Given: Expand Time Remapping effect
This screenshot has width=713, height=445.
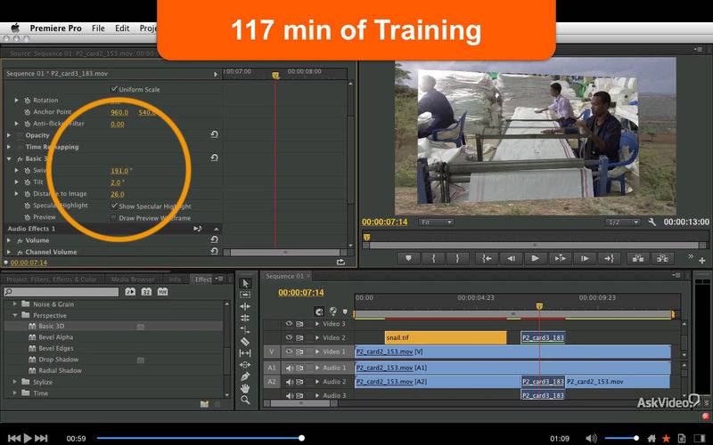Looking at the screenshot, I should [9, 147].
